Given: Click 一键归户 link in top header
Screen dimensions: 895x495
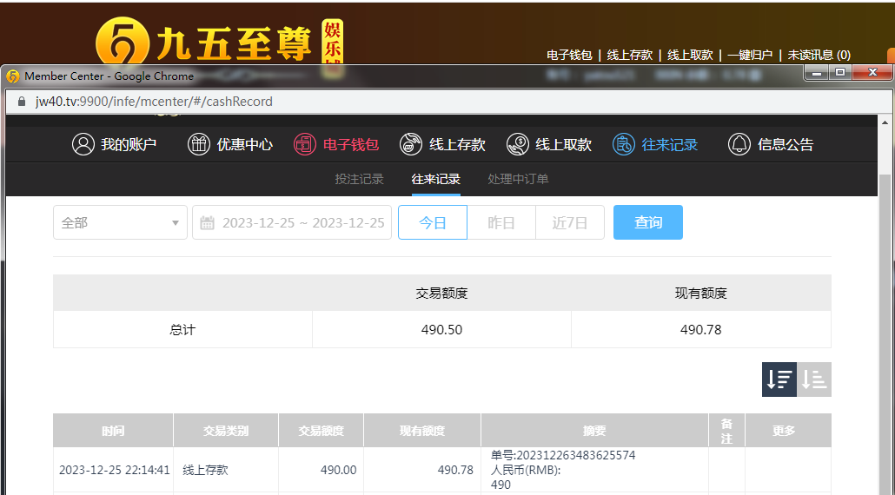Looking at the screenshot, I should click(x=750, y=55).
